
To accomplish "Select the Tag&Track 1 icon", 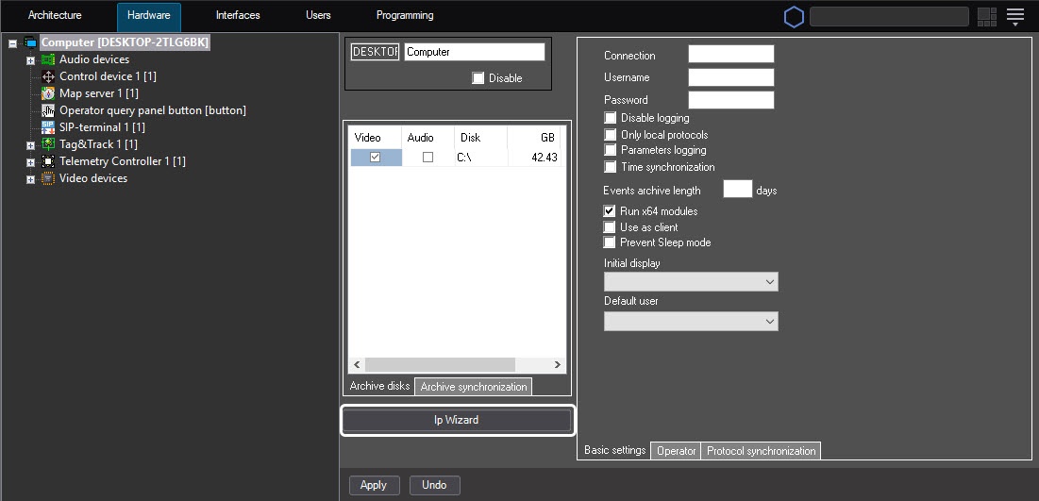I will click(x=48, y=144).
